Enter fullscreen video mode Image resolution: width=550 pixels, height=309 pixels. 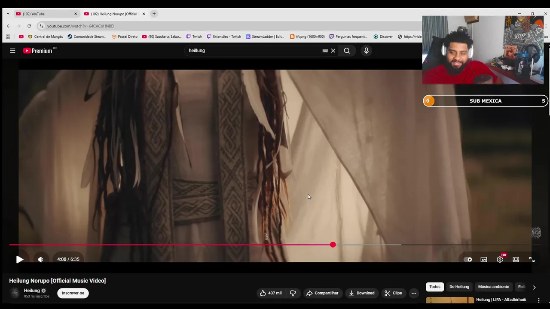click(532, 259)
